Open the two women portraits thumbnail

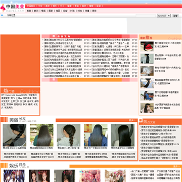click(x=39, y=176)
